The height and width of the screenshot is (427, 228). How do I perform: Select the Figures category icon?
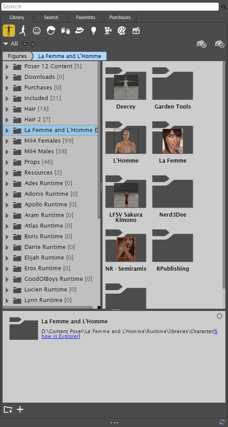click(9, 30)
